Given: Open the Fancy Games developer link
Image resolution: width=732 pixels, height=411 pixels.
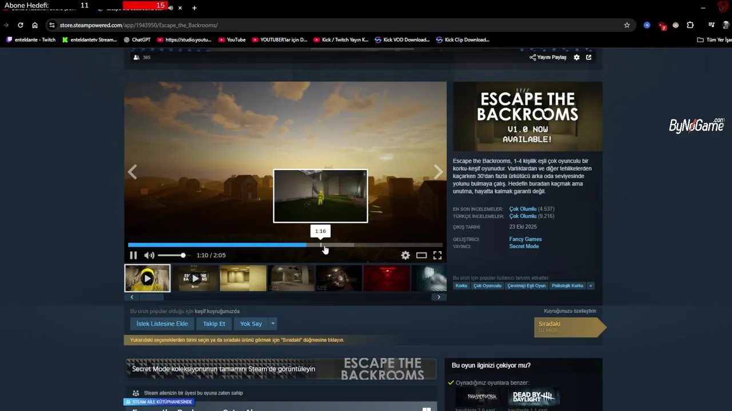Looking at the screenshot, I should [x=526, y=239].
